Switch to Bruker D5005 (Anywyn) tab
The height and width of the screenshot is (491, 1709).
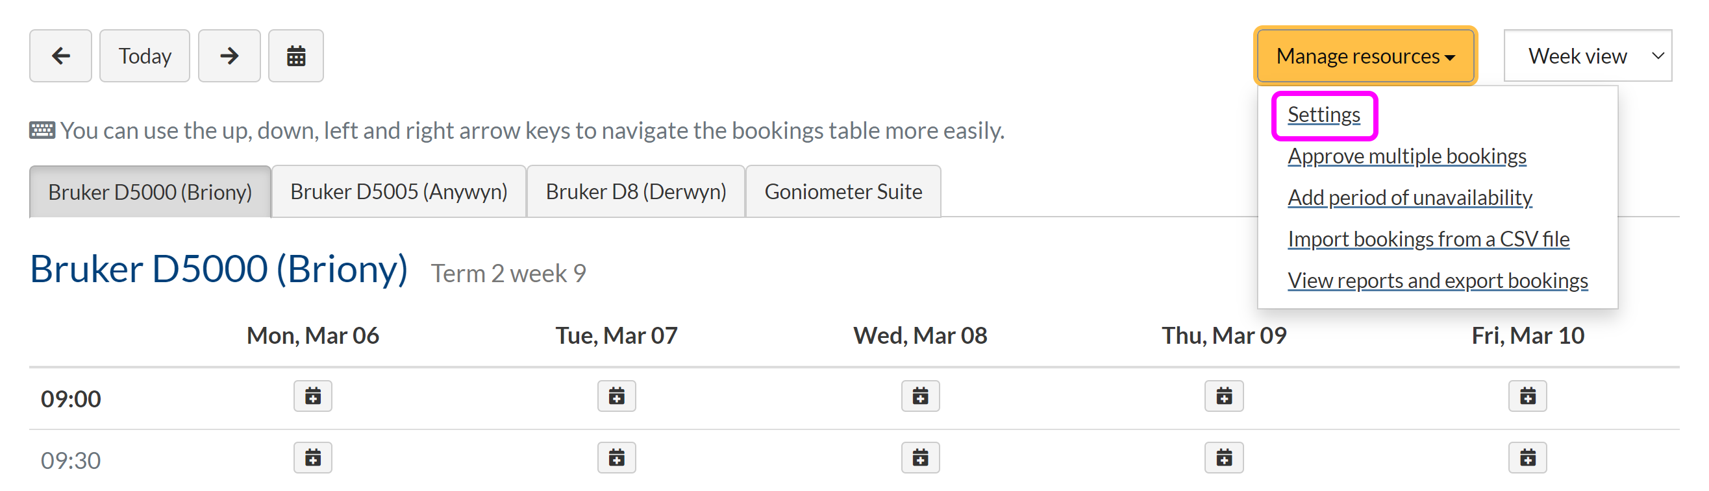tap(399, 192)
